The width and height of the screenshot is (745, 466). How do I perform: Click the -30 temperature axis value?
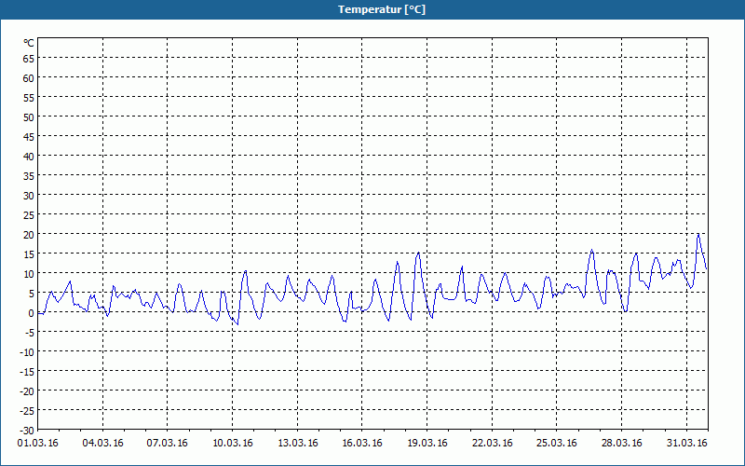pyautogui.click(x=27, y=431)
